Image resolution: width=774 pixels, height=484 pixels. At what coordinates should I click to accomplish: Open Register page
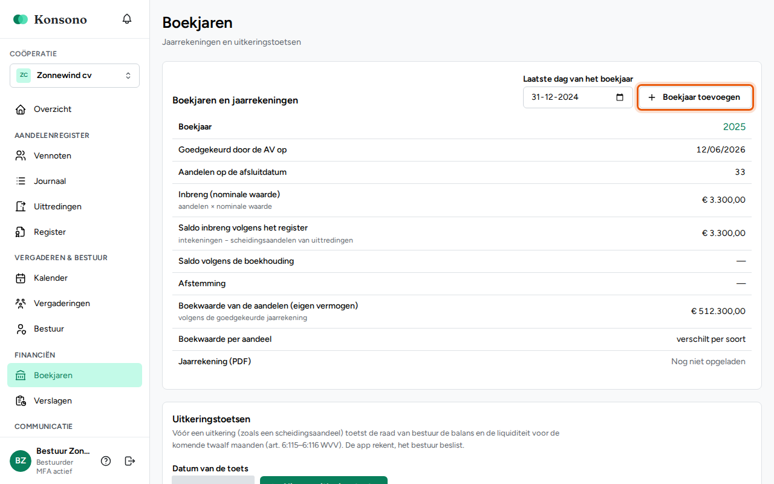[74, 232]
